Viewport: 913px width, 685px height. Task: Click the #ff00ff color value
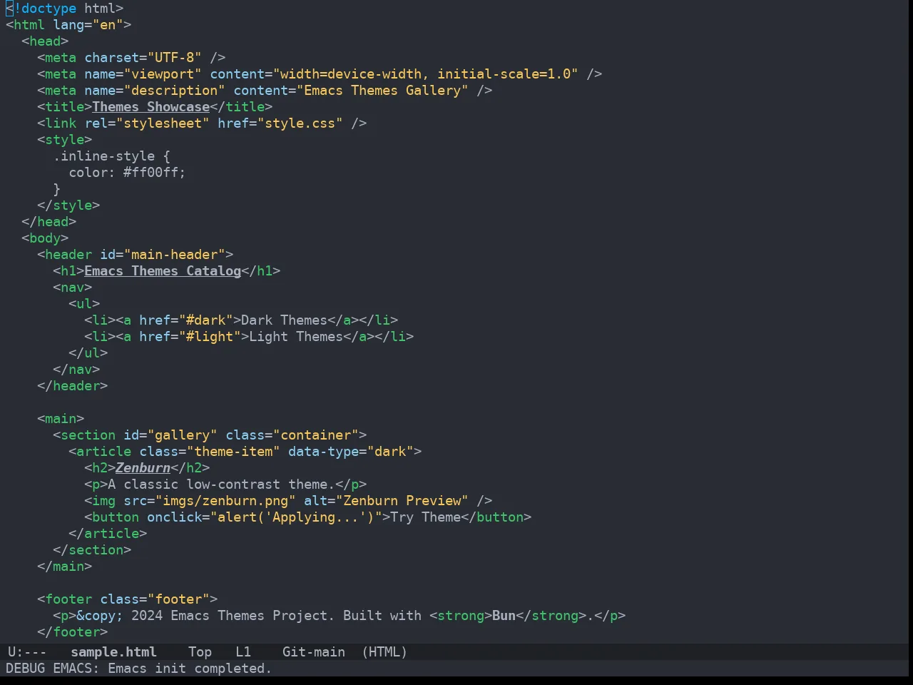[x=151, y=173]
